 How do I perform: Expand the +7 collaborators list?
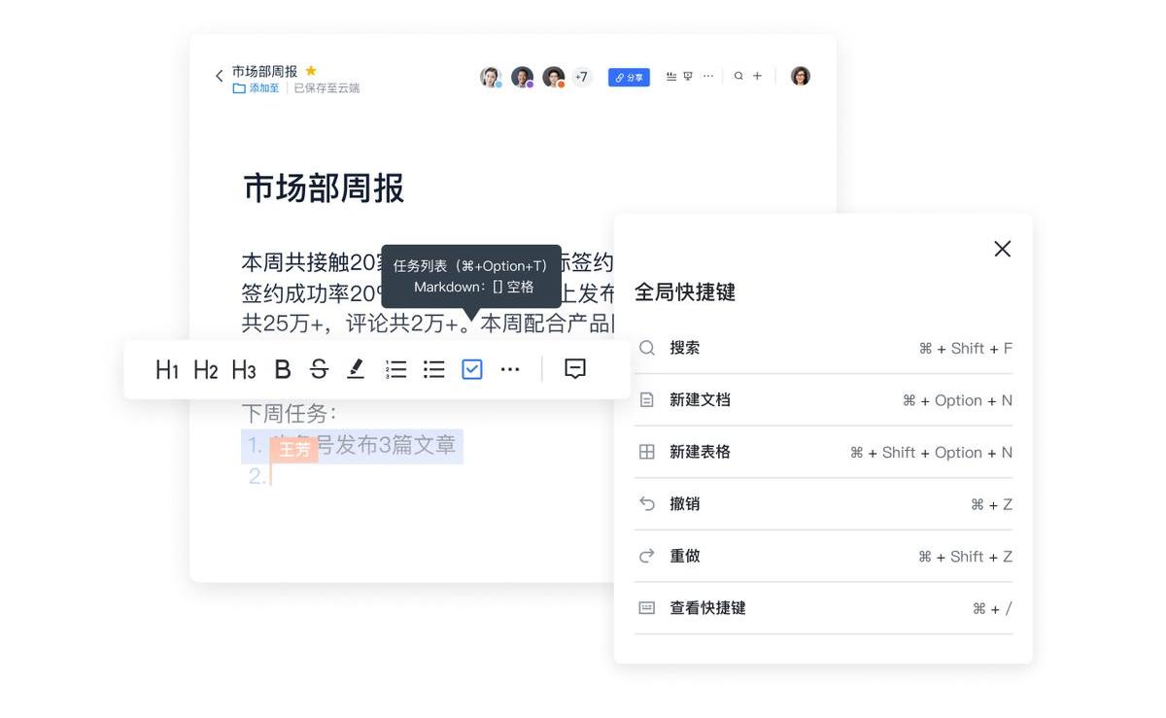(581, 77)
